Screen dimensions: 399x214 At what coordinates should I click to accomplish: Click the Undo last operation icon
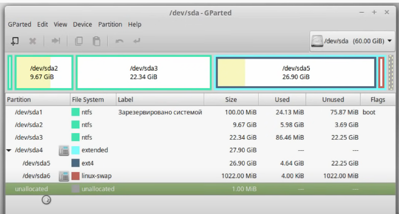pos(119,41)
